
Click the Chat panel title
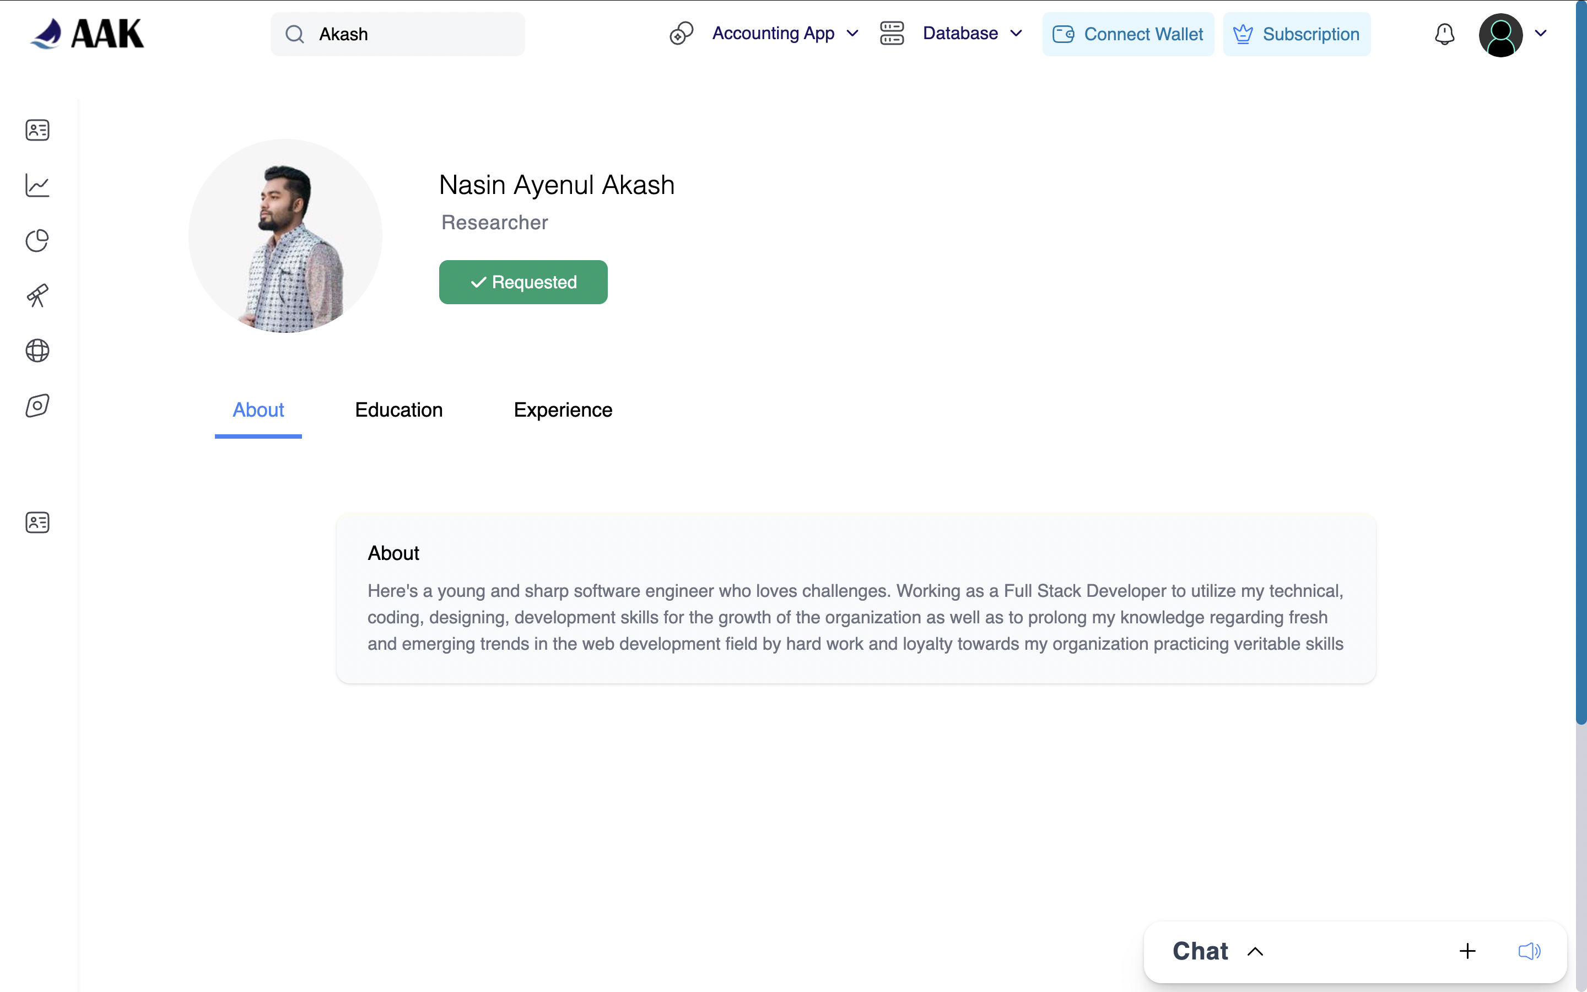click(x=1200, y=951)
